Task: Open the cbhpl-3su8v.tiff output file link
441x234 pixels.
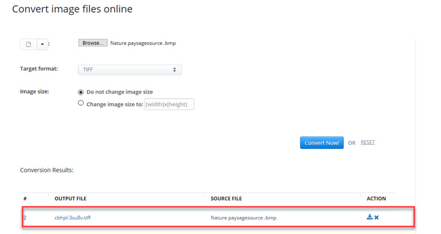Action: point(73,218)
